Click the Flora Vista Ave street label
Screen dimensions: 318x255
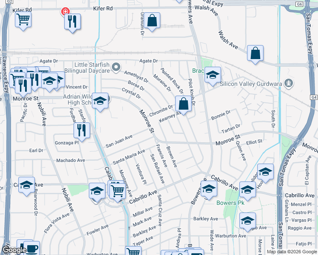(x=57, y=223)
